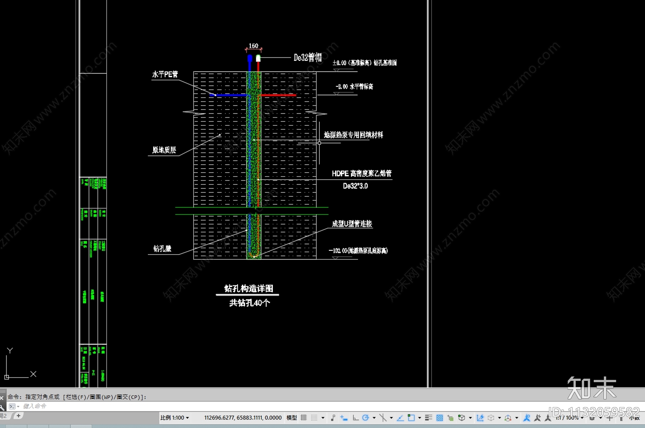Toggle blue annotation visibility icon
This screenshot has width=645, height=428.
click(526, 418)
